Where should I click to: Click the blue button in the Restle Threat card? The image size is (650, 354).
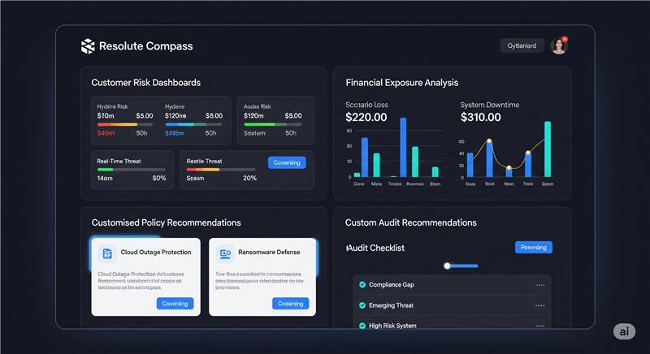click(x=287, y=162)
